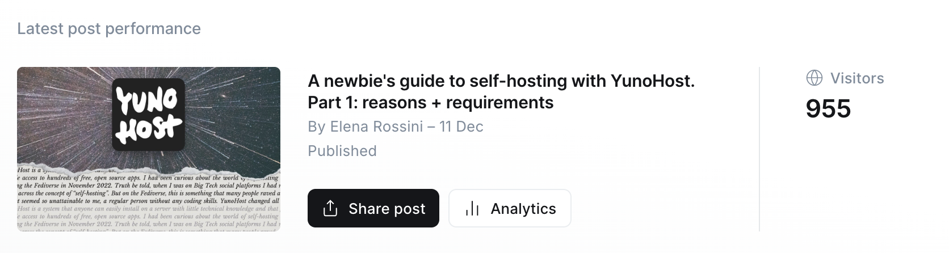Click the vertical divider before Visitors
The height and width of the screenshot is (253, 949).
pos(759,149)
